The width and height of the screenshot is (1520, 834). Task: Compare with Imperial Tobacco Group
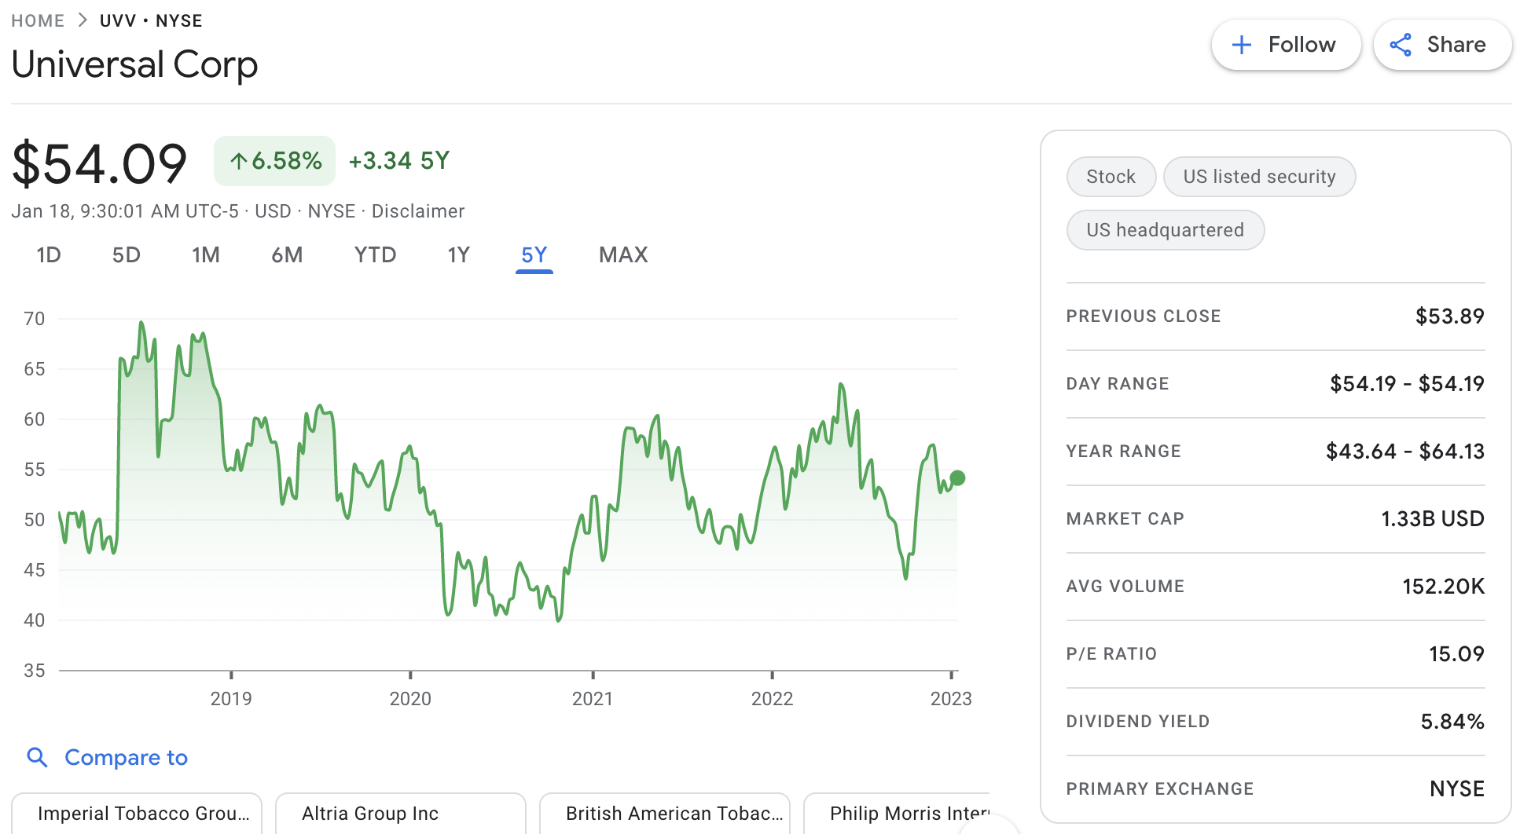137,814
